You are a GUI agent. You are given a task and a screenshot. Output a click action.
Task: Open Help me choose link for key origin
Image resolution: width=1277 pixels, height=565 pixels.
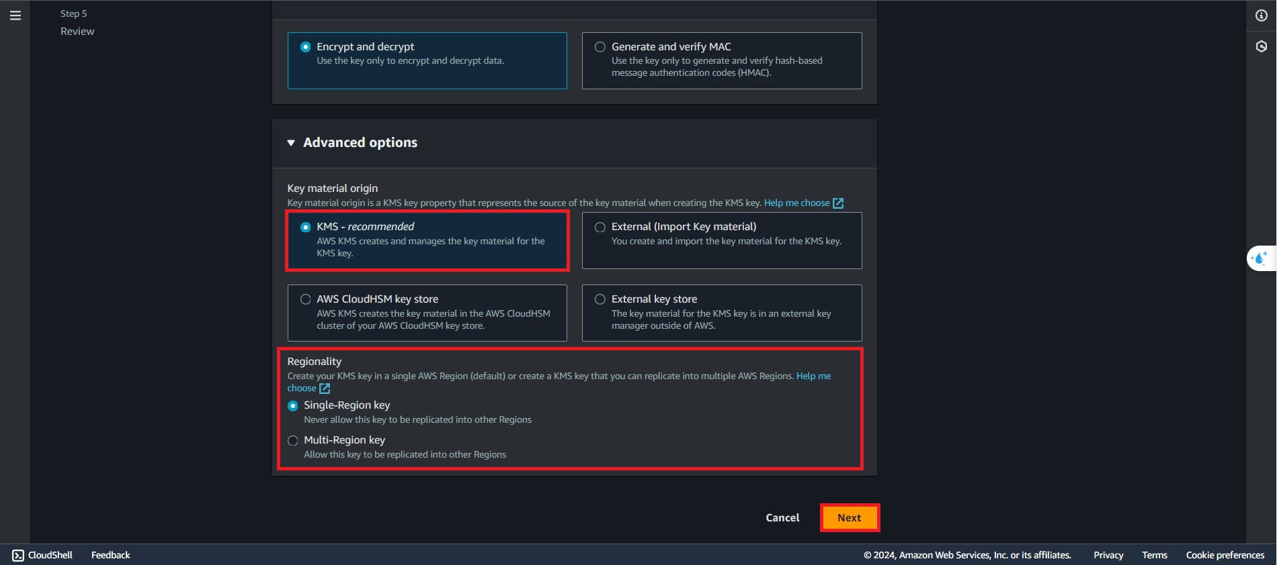point(796,203)
